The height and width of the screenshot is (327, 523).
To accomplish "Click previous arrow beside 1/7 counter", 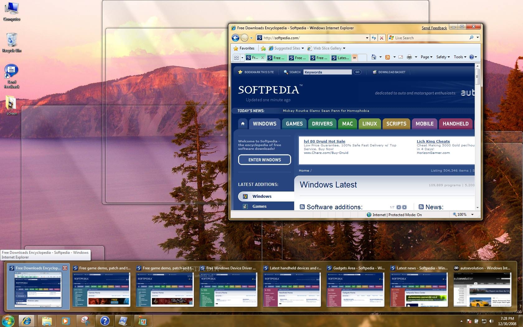I will tap(399, 207).
